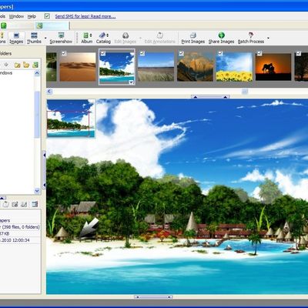Toggle the checkbox on the last cut-off thumbnail
308x308 pixels.
(299, 53)
